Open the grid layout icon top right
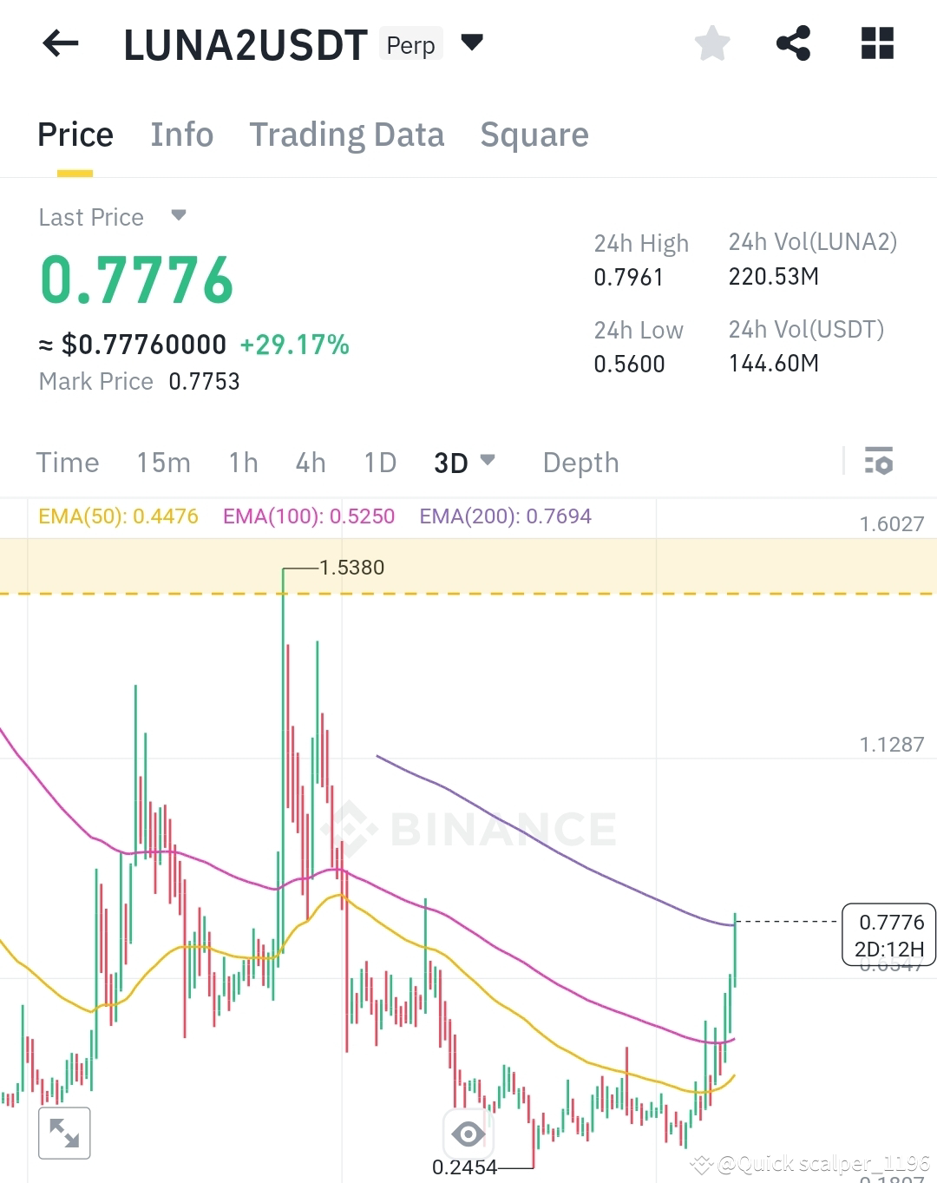Viewport: 937px width, 1183px height. pyautogui.click(x=876, y=43)
